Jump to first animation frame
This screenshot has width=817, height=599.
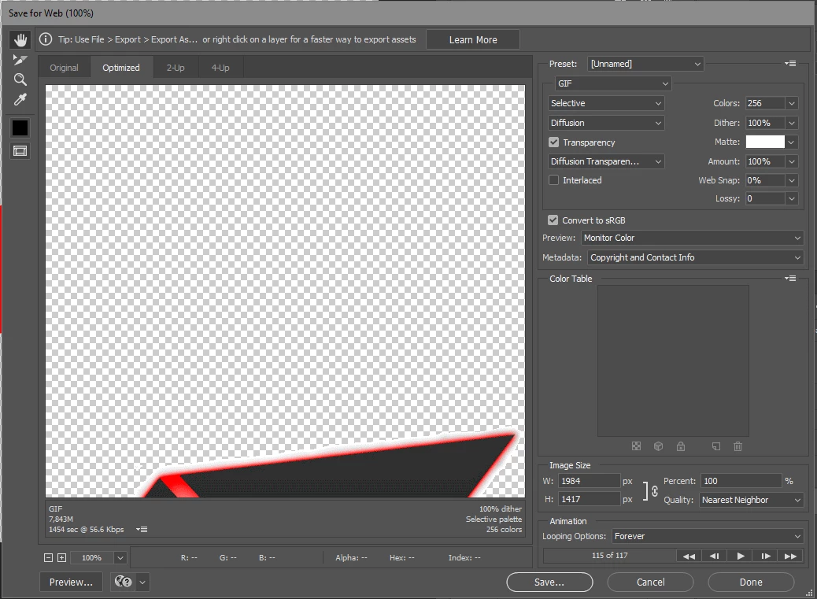coord(689,556)
